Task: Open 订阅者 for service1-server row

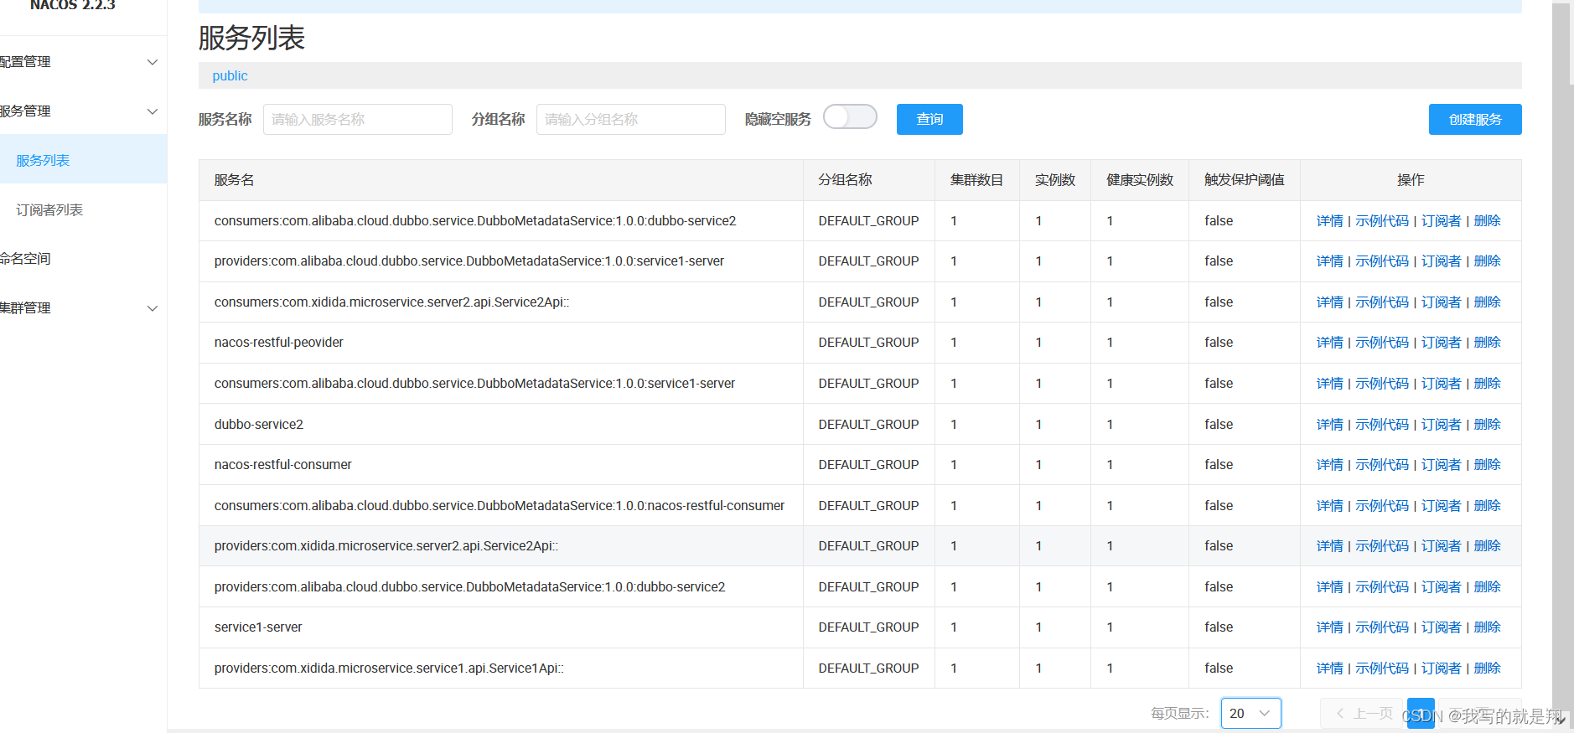Action: 1441,627
